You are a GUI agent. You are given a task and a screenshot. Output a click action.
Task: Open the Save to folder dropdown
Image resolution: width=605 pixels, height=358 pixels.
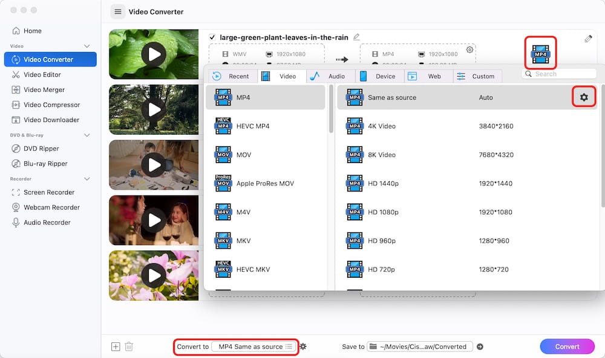click(x=420, y=347)
